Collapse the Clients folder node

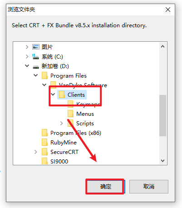53,94
